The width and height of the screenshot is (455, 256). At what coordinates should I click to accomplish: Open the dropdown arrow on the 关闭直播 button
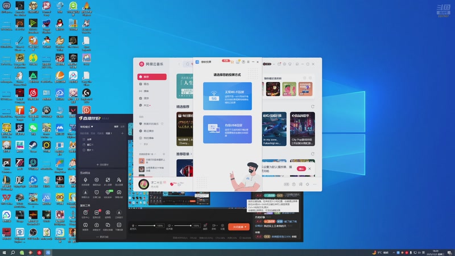pyautogui.click(x=246, y=227)
